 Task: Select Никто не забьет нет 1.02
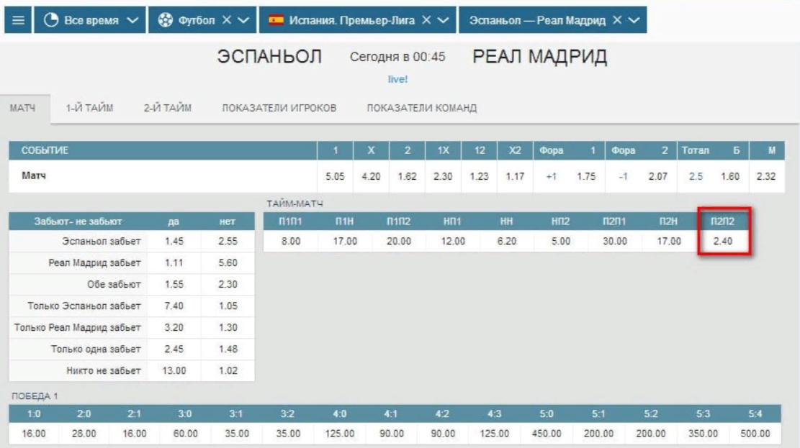[x=228, y=370]
